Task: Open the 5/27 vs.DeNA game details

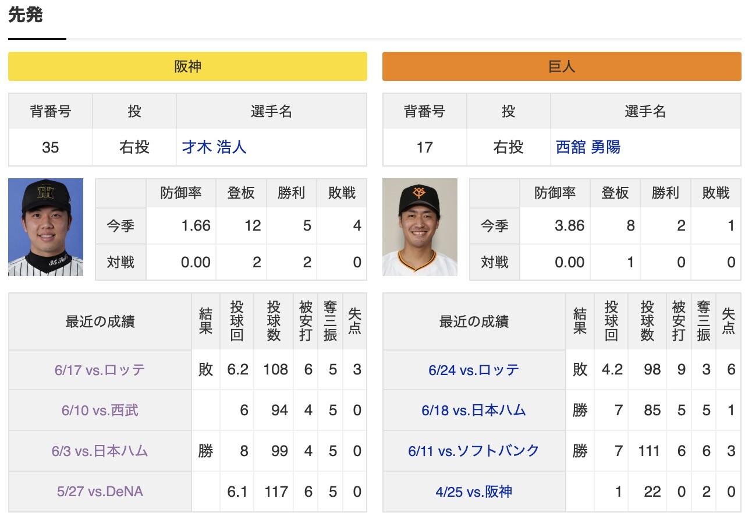Action: click(100, 492)
